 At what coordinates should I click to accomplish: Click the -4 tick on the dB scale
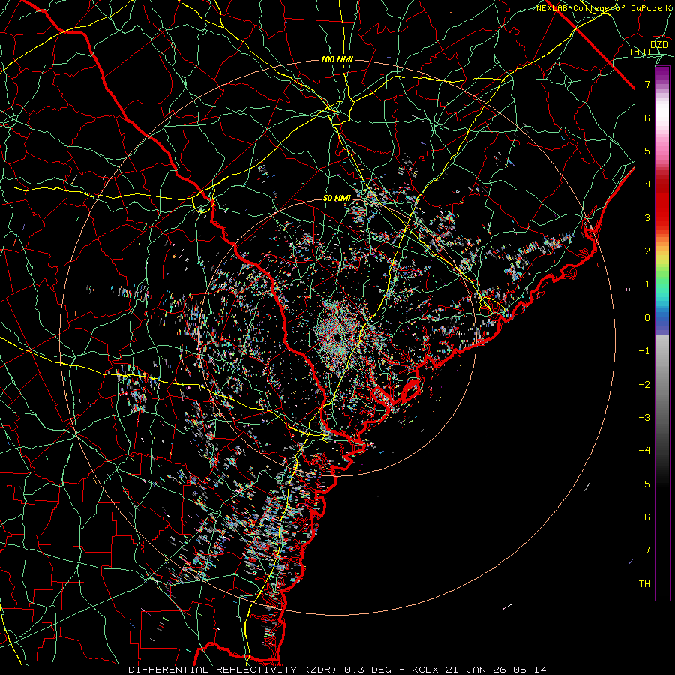tap(644, 451)
